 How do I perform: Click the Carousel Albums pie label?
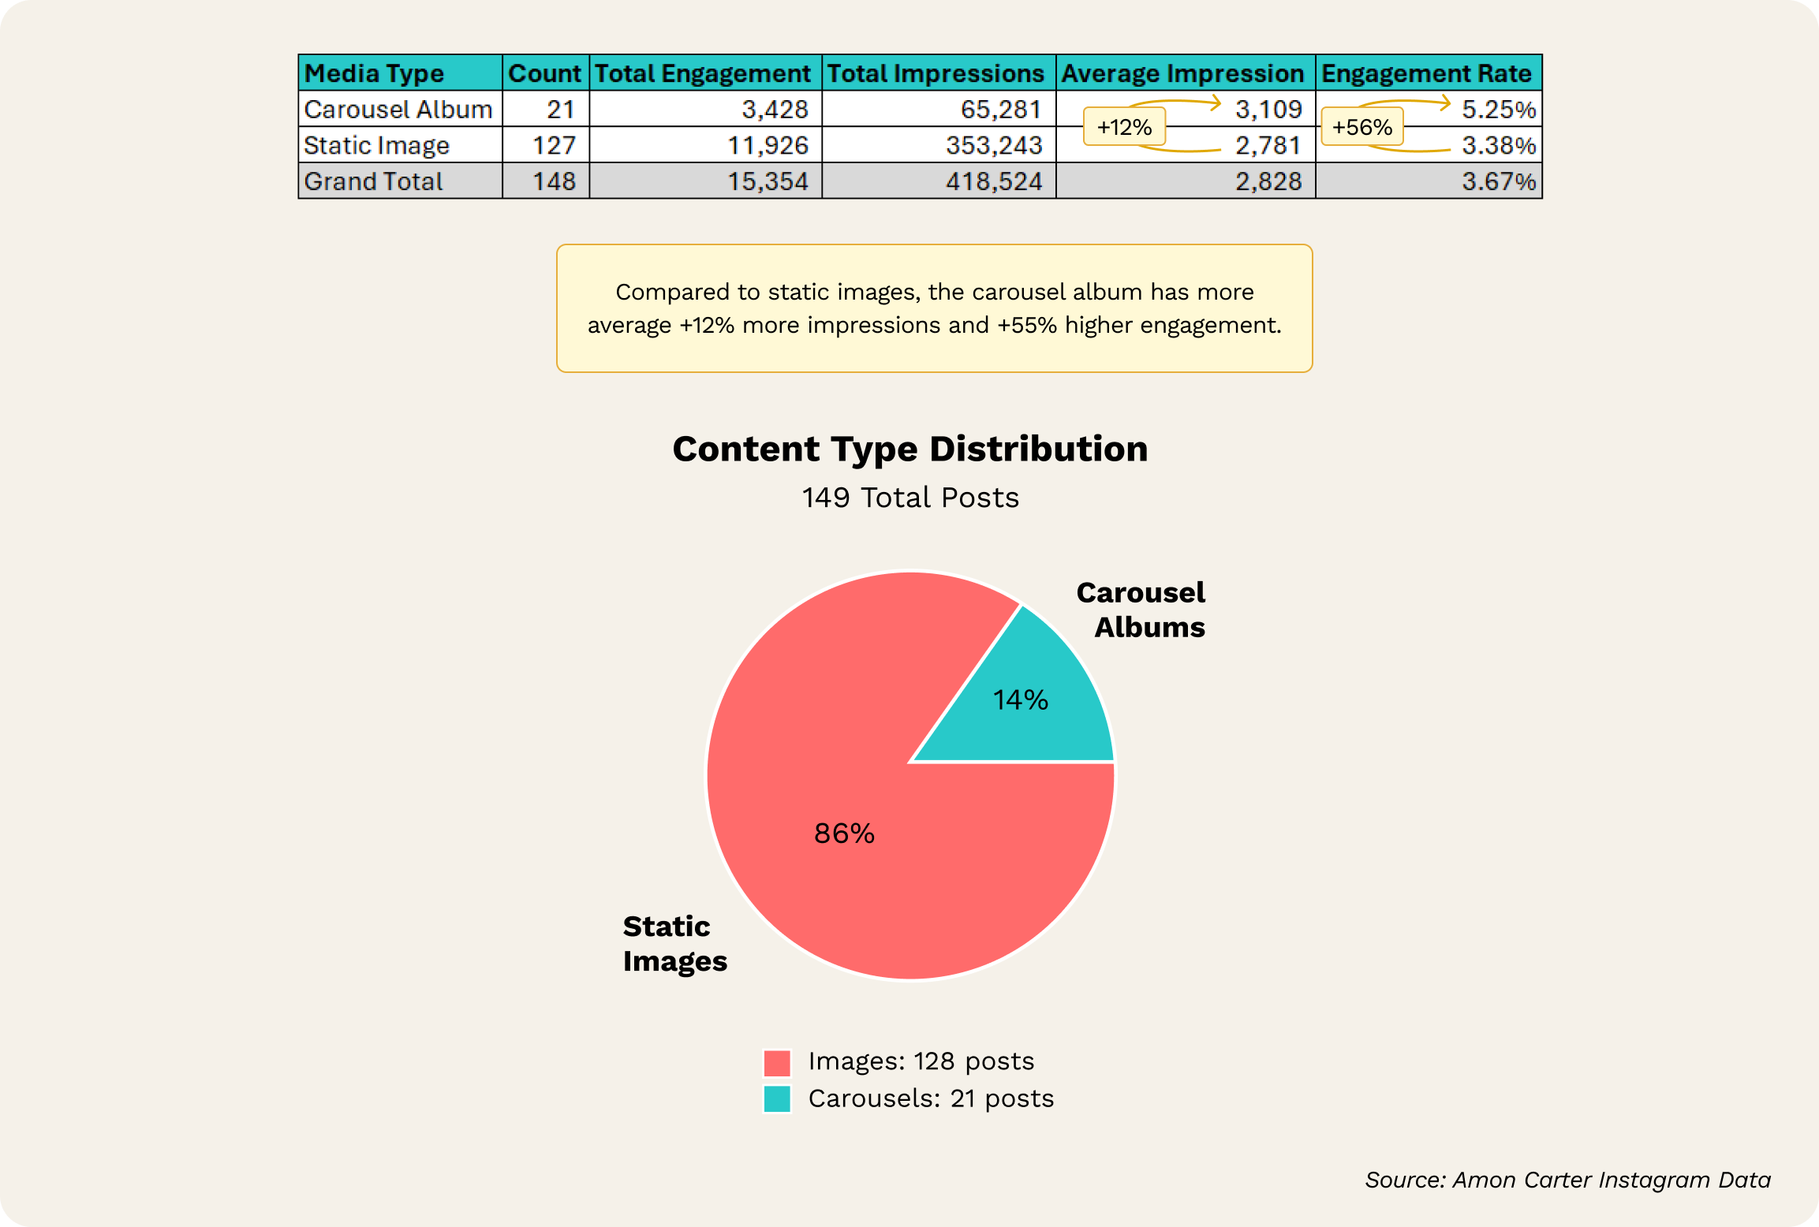point(1141,610)
